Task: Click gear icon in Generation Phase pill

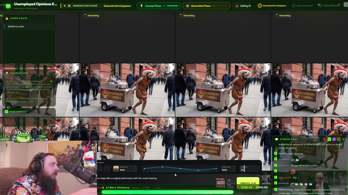Action: [x=188, y=6]
